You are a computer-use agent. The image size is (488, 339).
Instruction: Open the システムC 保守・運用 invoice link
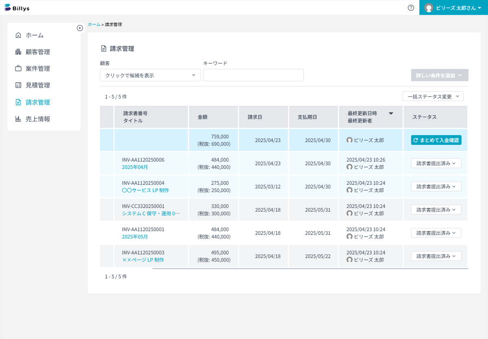point(151,214)
